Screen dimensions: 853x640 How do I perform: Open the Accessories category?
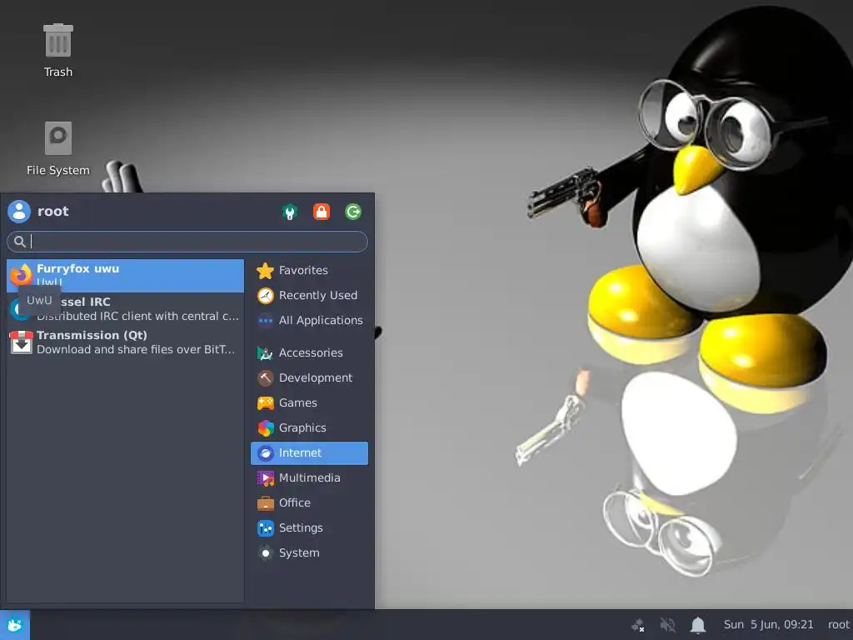tap(309, 352)
